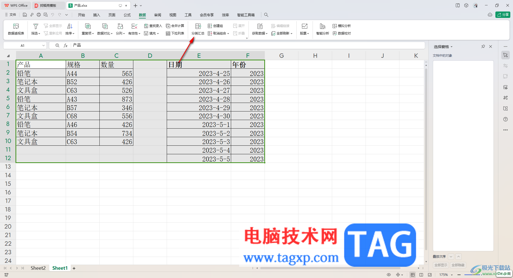
Task: Open 分类汇总 subtotal tool
Action: point(198,29)
